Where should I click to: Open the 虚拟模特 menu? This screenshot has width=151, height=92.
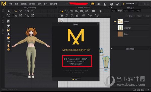pos(54,4)
